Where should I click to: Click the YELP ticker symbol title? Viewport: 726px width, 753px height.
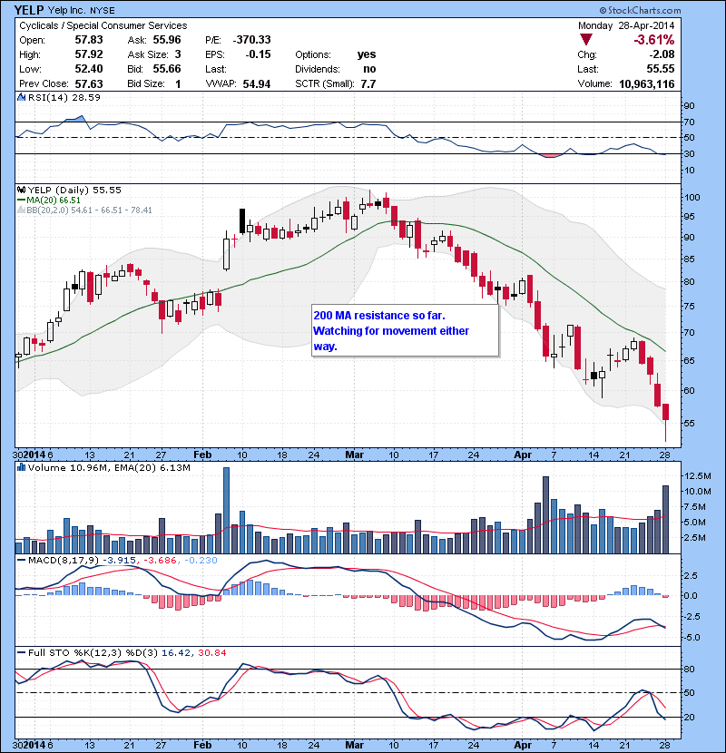(x=29, y=10)
